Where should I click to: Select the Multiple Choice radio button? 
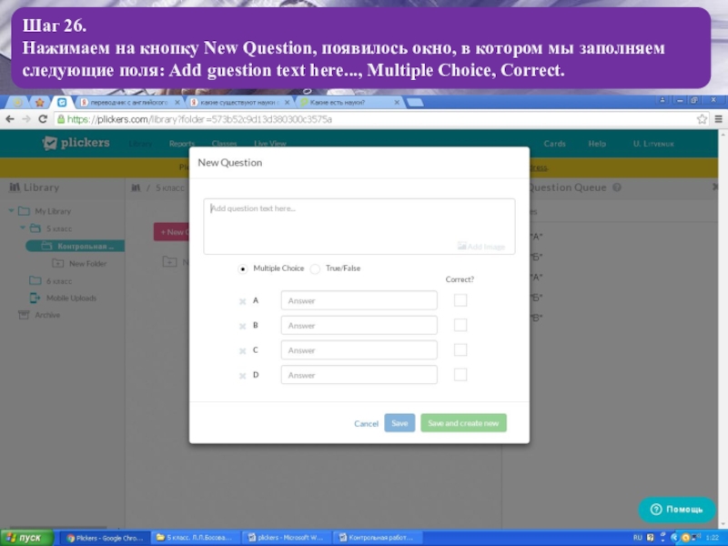[242, 268]
